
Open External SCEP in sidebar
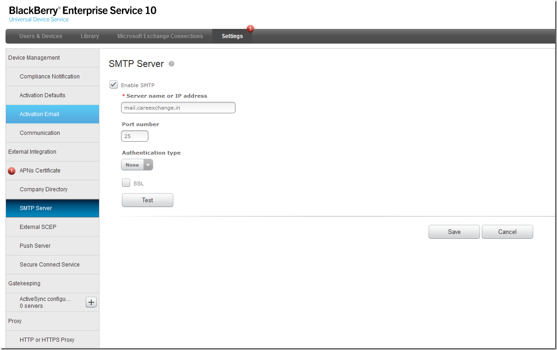coord(52,227)
